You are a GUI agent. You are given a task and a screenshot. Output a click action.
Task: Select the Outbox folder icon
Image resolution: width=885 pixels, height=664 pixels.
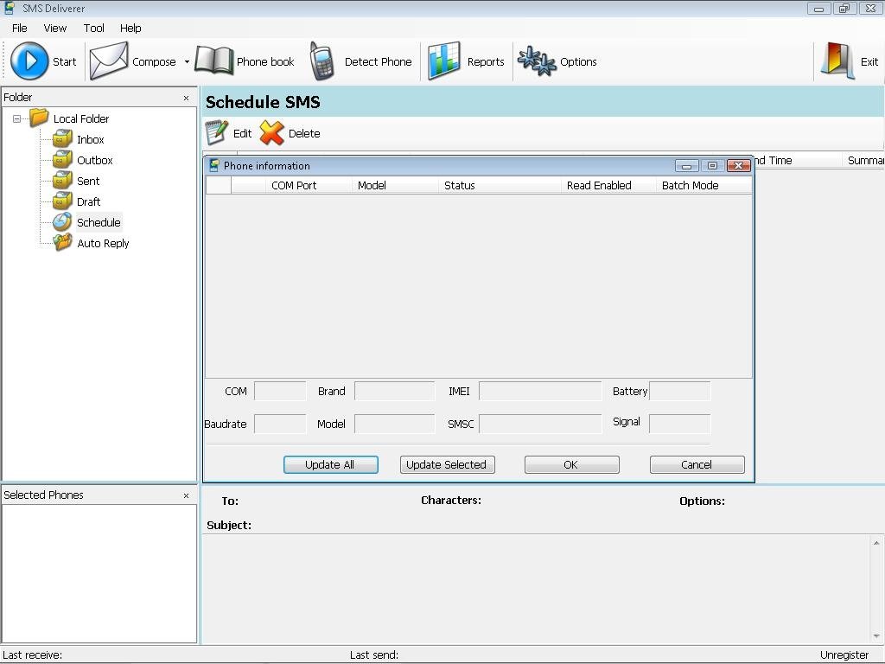(x=62, y=160)
